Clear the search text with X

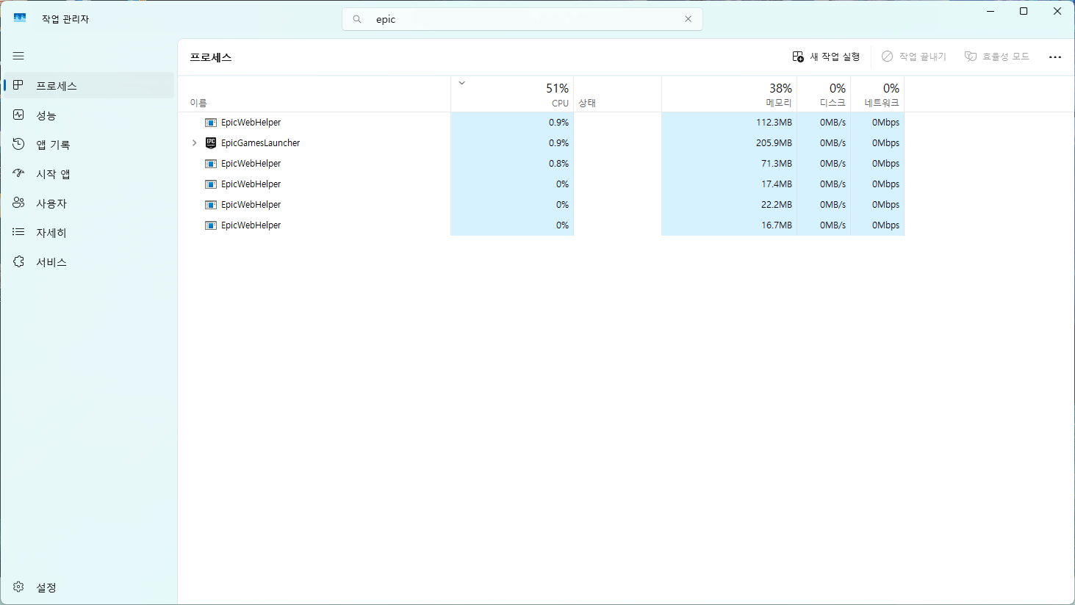688,19
